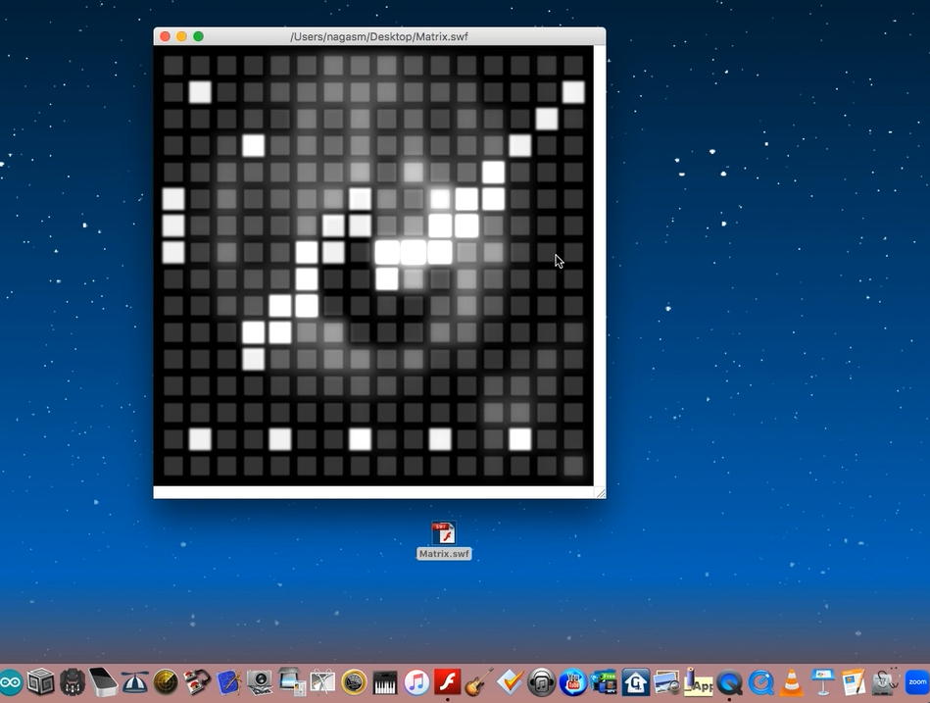The image size is (930, 703).
Task: Open Pages from the dock
Action: [x=855, y=682]
